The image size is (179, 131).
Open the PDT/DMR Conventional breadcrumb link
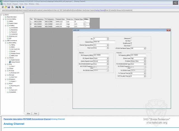click(33, 119)
